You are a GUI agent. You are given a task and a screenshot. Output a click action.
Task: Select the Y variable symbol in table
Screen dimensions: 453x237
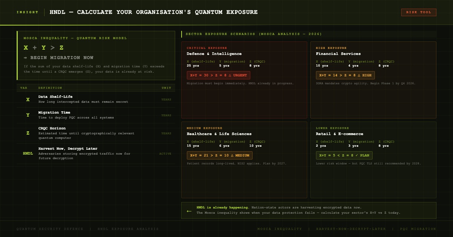click(x=28, y=115)
